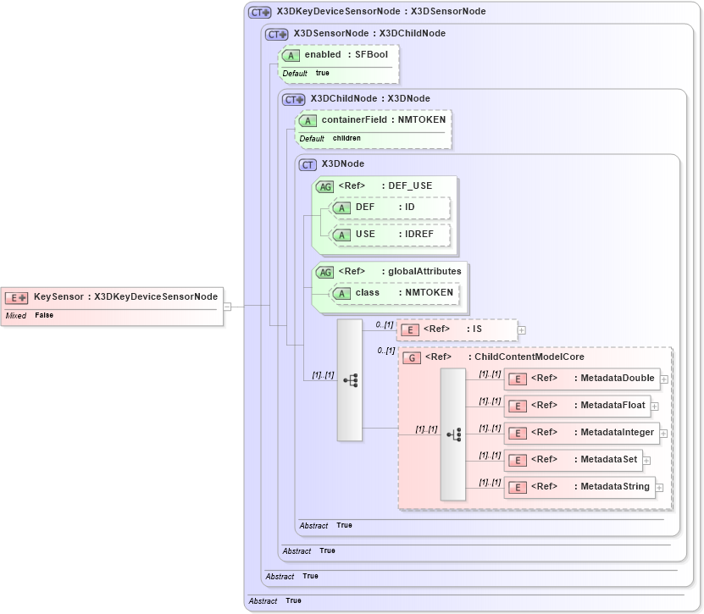Click the MetadataString reference label
This screenshot has width=704, height=614.
coord(590,486)
